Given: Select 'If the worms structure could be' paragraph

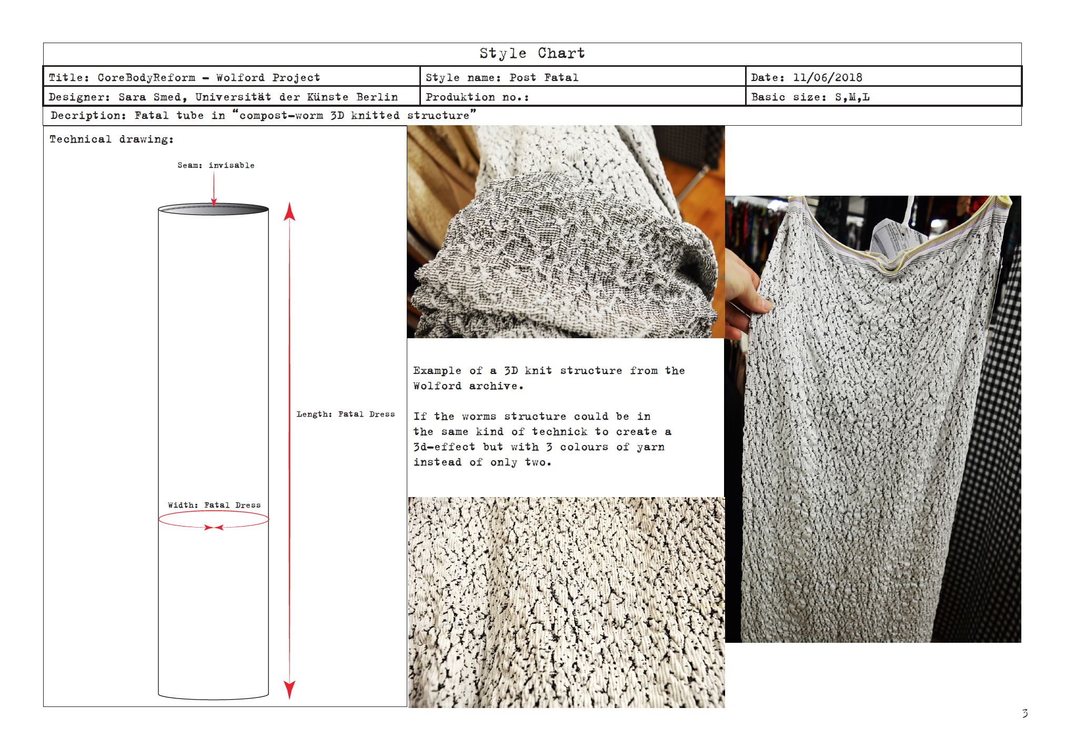Looking at the screenshot, I should (x=542, y=439).
